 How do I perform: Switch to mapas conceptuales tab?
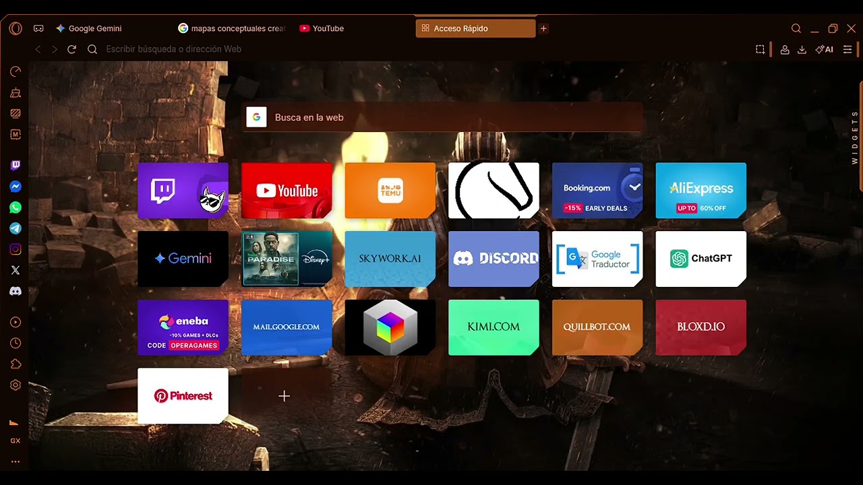[232, 28]
